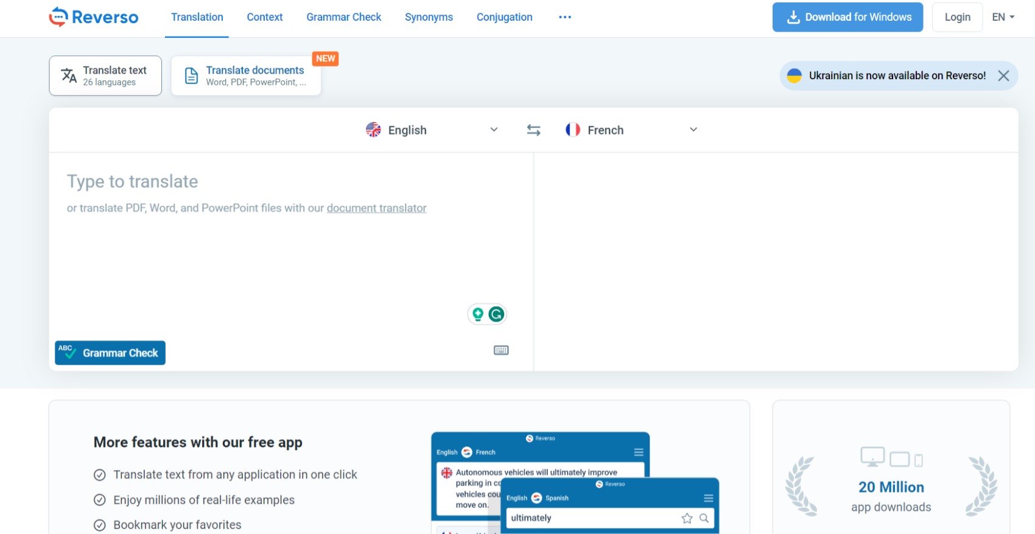Open the EN interface language dropdown
Viewport: 1035px width, 534px height.
coord(1003,17)
